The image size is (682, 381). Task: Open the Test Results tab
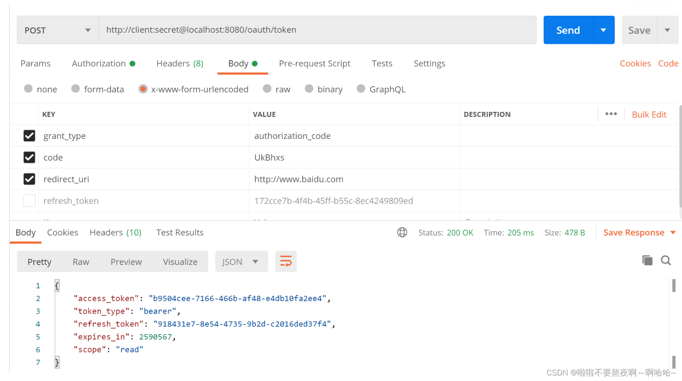coord(180,233)
